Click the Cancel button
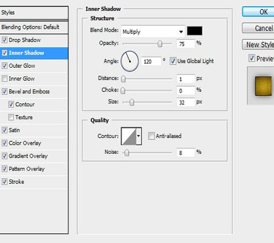This screenshot has width=274, height=243. (x=258, y=28)
